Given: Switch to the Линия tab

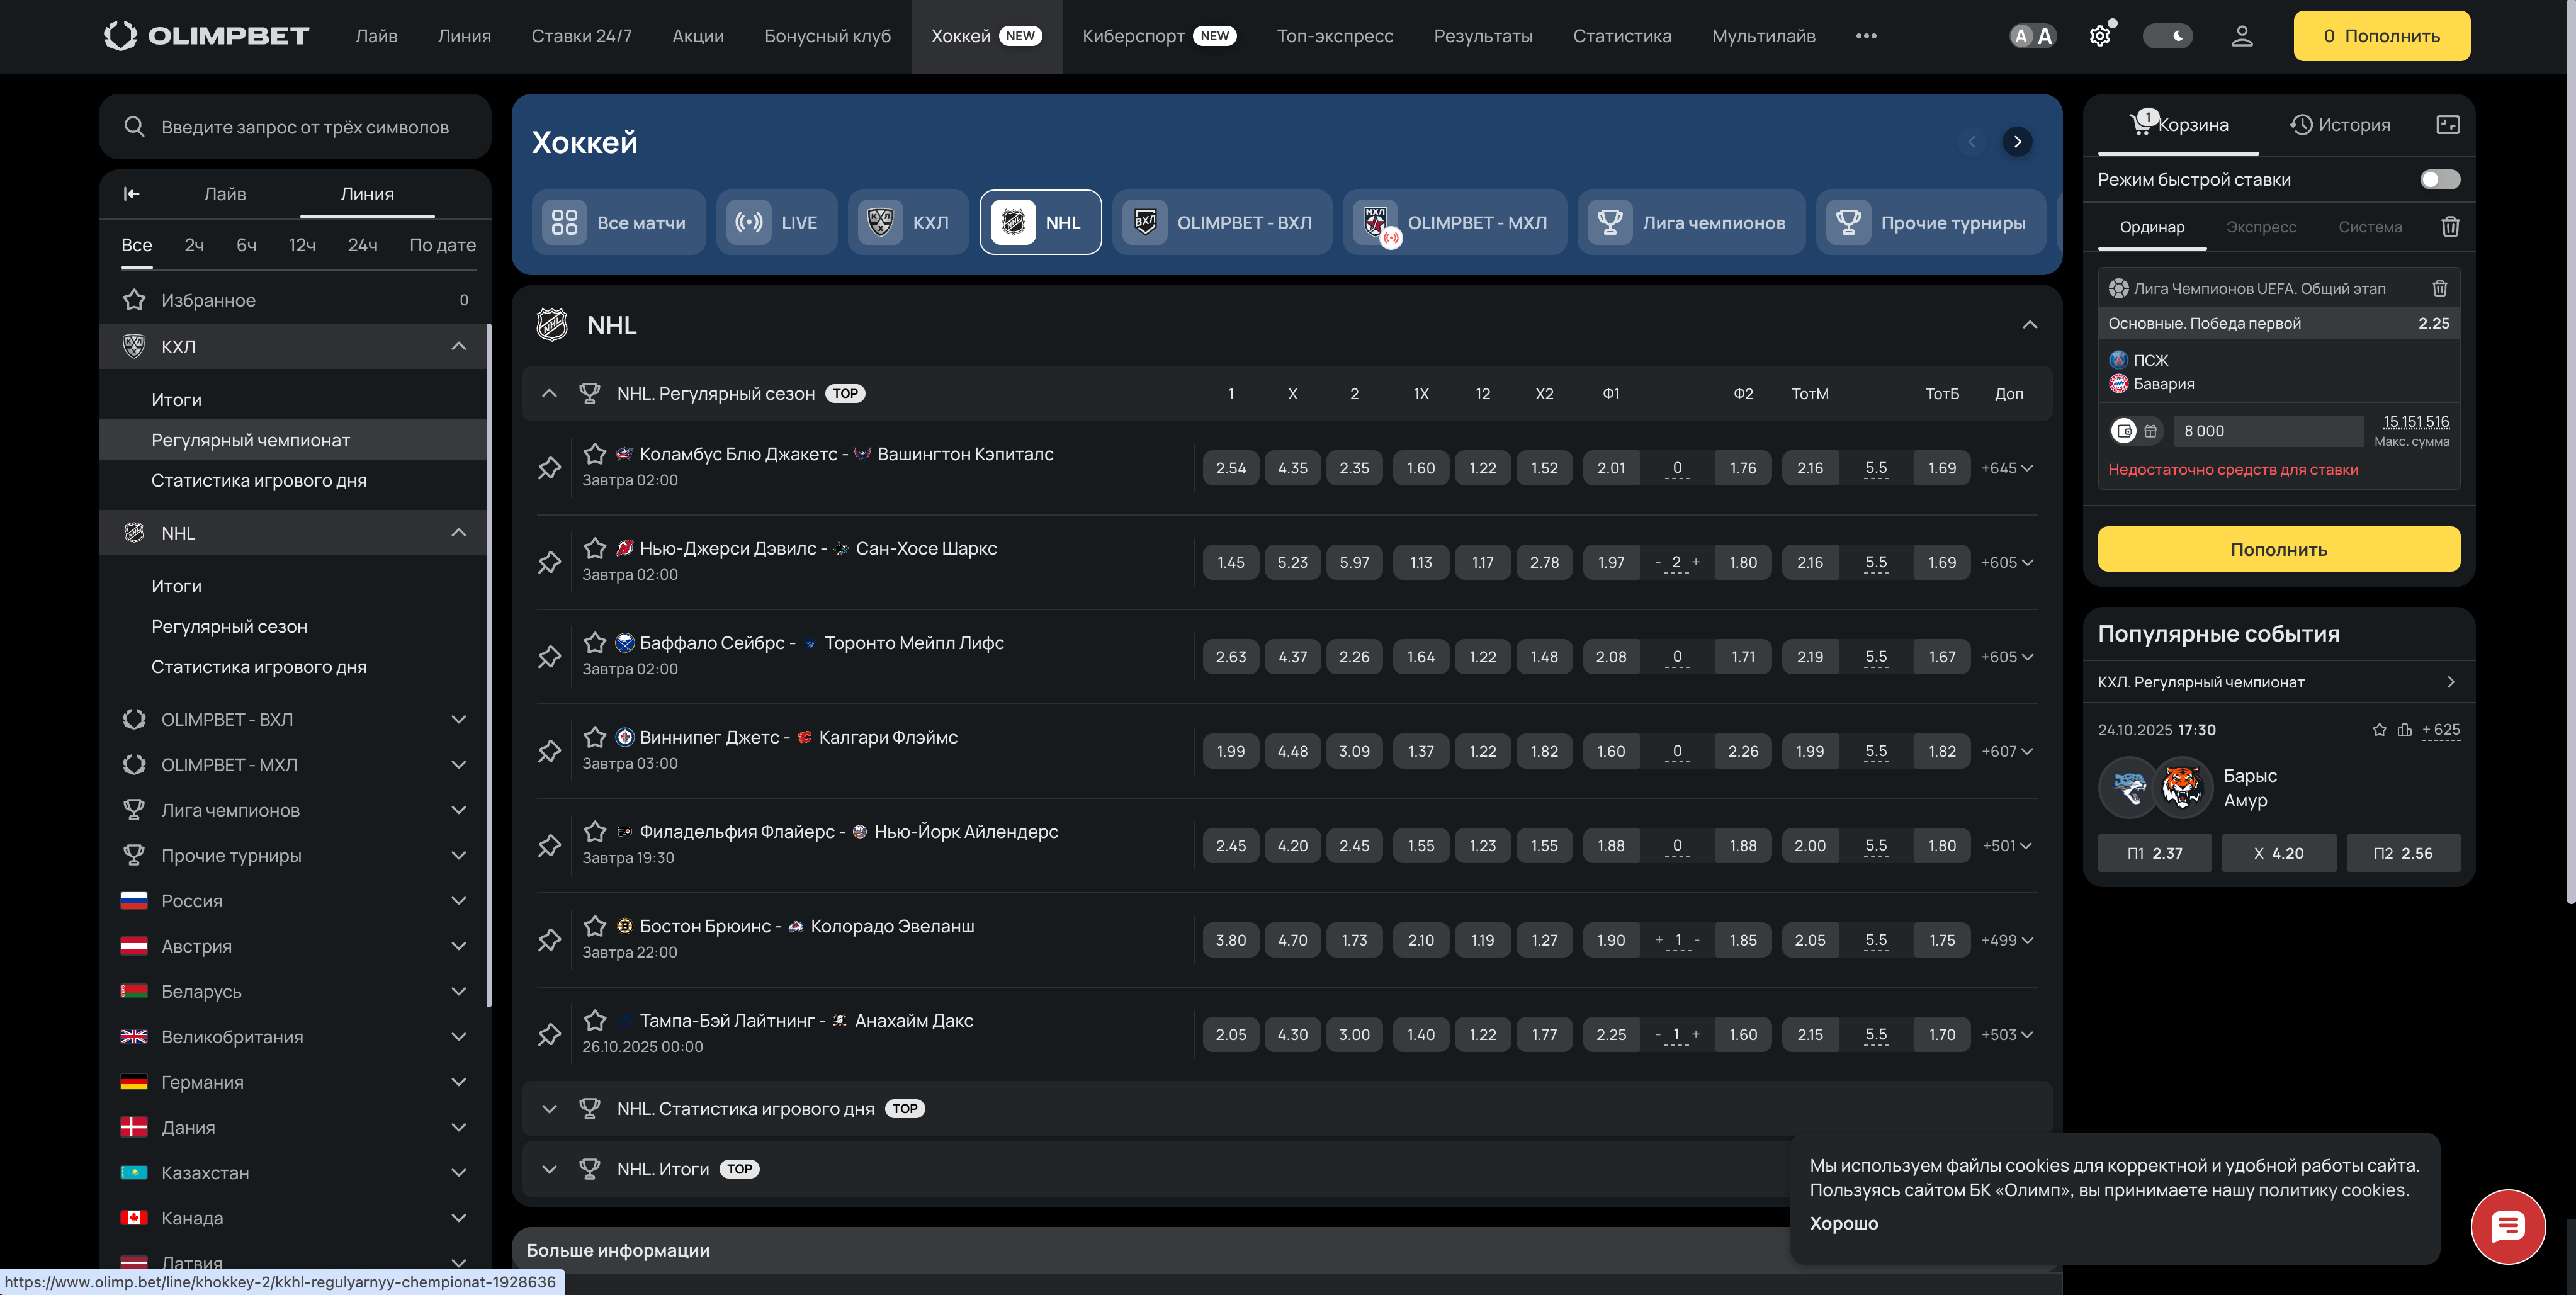Looking at the screenshot, I should (x=367, y=193).
